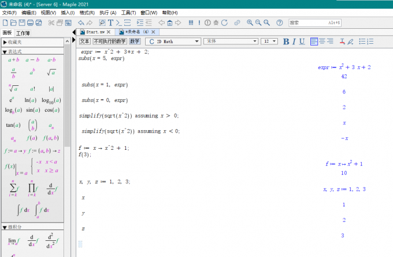
Task: Select 不可执行的数学 mode button
Action: click(110, 41)
